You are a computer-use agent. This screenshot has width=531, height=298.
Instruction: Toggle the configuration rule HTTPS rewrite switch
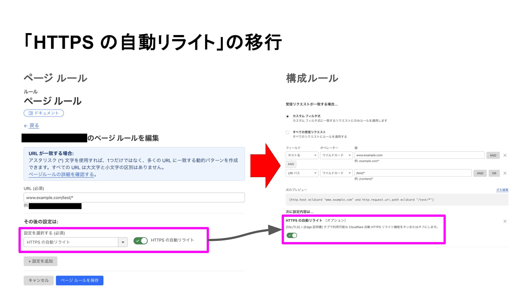(x=292, y=235)
